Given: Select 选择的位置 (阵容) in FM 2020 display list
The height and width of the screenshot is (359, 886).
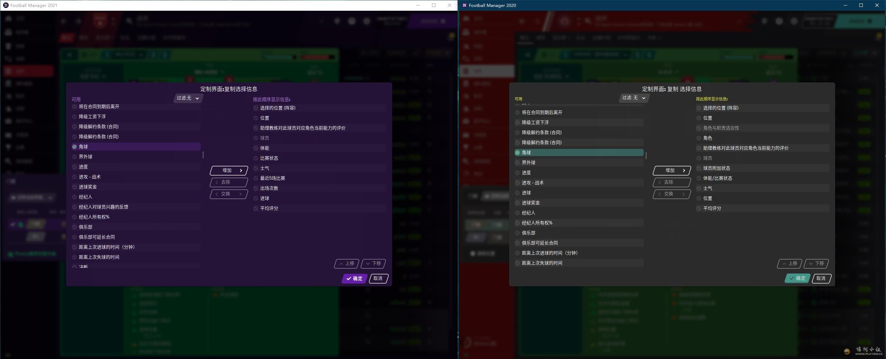Looking at the screenshot, I should tap(763, 108).
